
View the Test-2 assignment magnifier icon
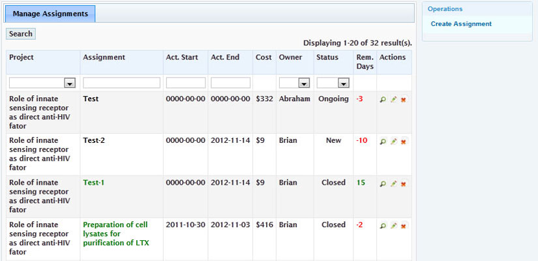(383, 142)
